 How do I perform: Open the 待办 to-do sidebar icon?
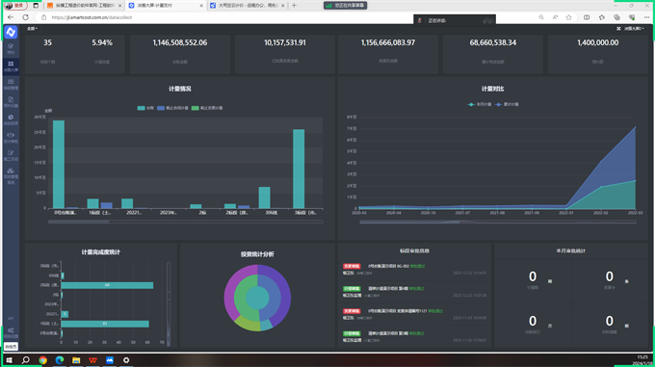(11, 48)
